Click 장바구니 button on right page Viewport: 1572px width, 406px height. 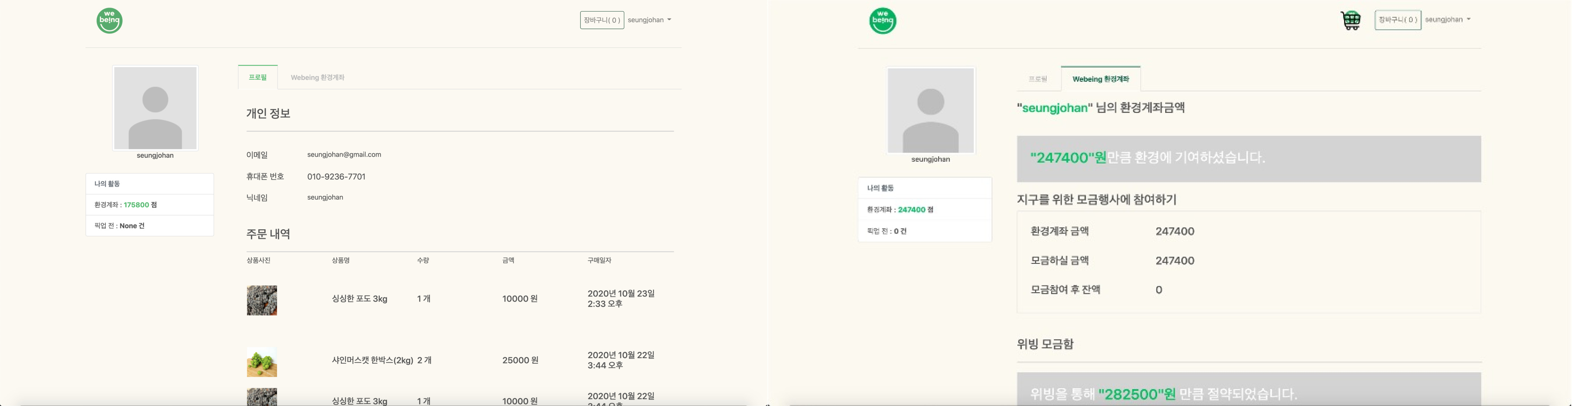tap(1398, 20)
